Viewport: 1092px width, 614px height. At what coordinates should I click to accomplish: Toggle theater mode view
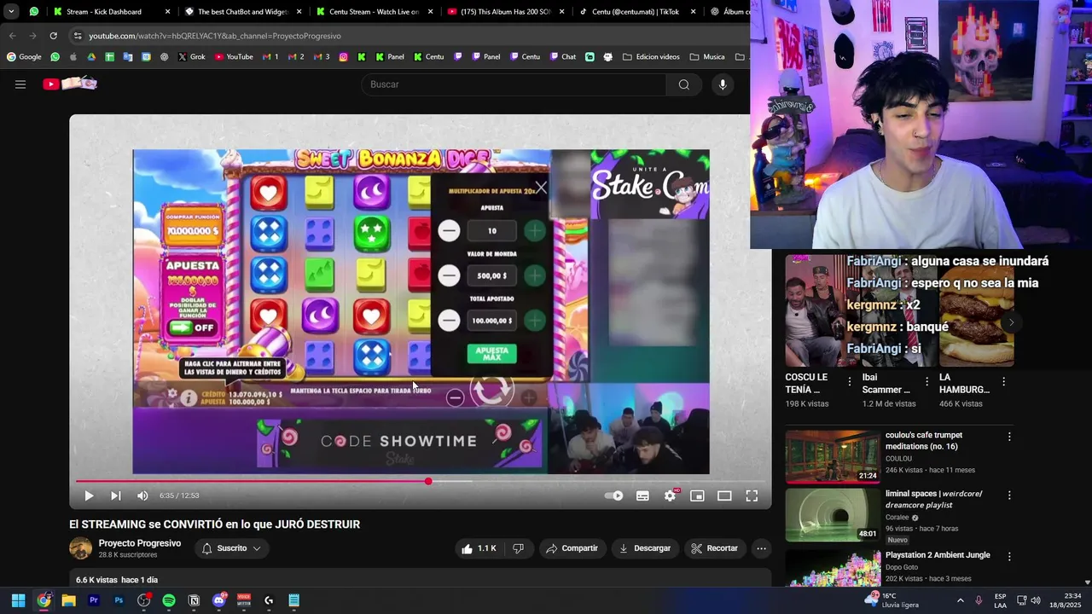pyautogui.click(x=724, y=495)
